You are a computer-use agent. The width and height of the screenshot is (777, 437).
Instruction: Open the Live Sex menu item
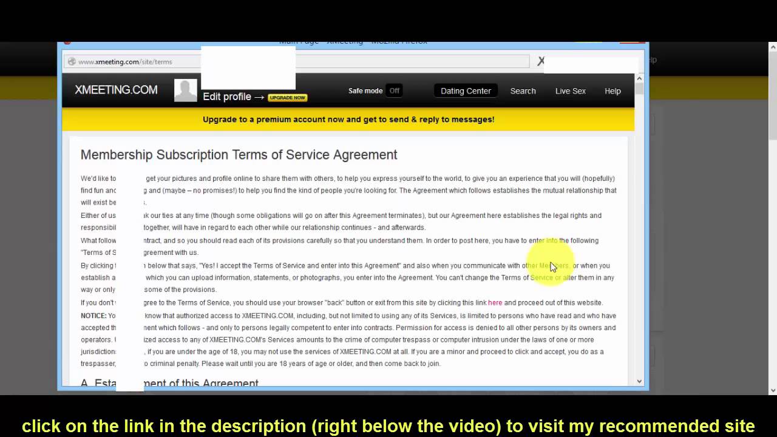tap(571, 90)
